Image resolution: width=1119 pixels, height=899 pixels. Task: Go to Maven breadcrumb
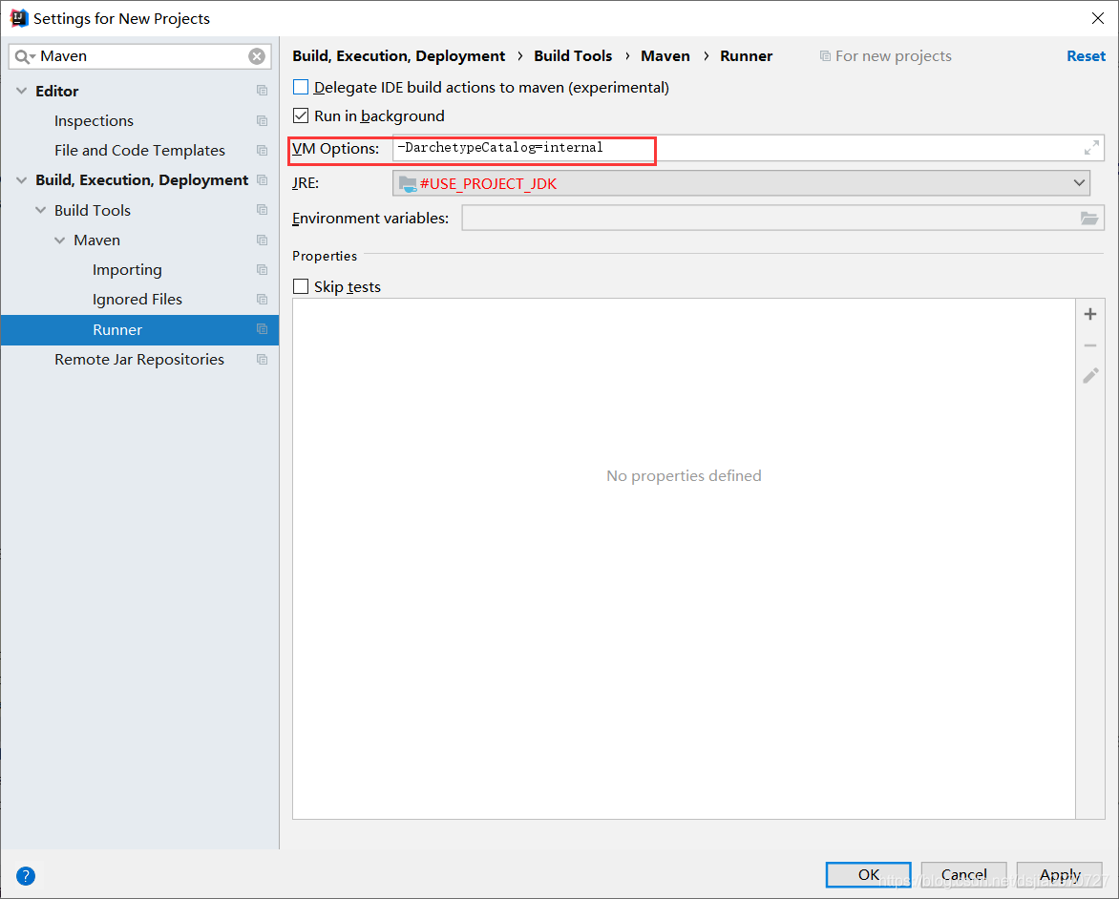(x=665, y=55)
